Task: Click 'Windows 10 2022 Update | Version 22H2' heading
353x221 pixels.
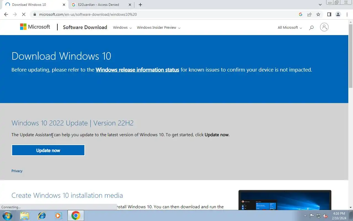Action: tap(73, 123)
